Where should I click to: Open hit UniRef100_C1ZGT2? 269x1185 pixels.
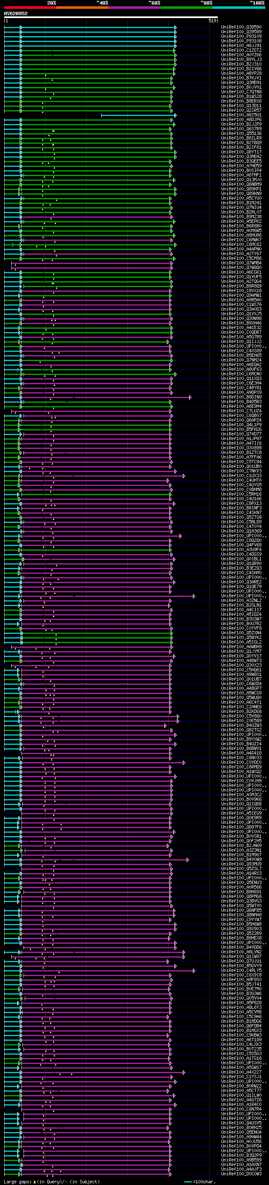[241, 50]
